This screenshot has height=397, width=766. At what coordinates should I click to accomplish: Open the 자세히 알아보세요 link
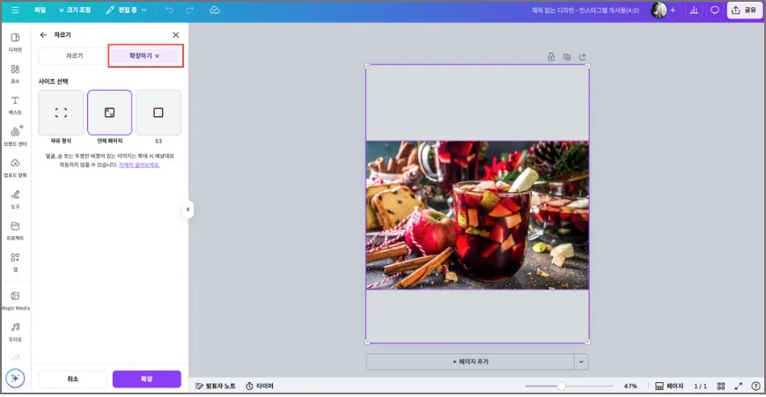(x=139, y=165)
